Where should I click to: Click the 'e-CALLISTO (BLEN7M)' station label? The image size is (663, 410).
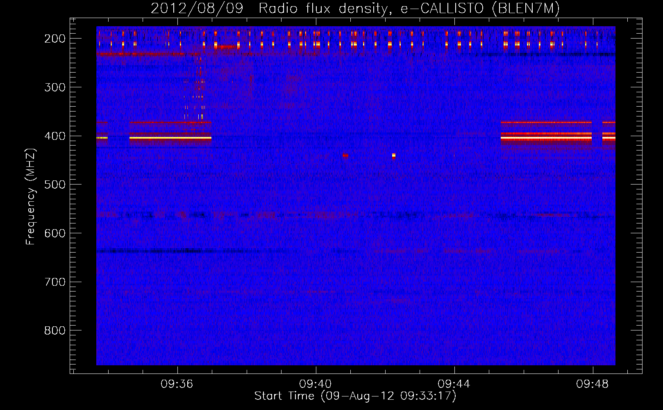pyautogui.click(x=480, y=8)
